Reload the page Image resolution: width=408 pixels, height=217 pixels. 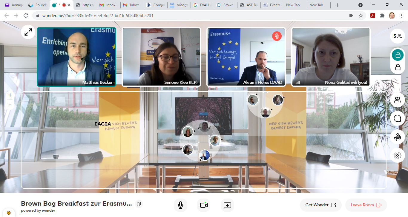click(x=26, y=15)
